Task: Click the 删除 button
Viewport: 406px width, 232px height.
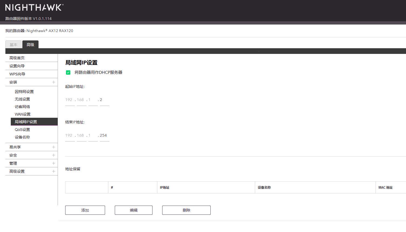Action: [186, 210]
